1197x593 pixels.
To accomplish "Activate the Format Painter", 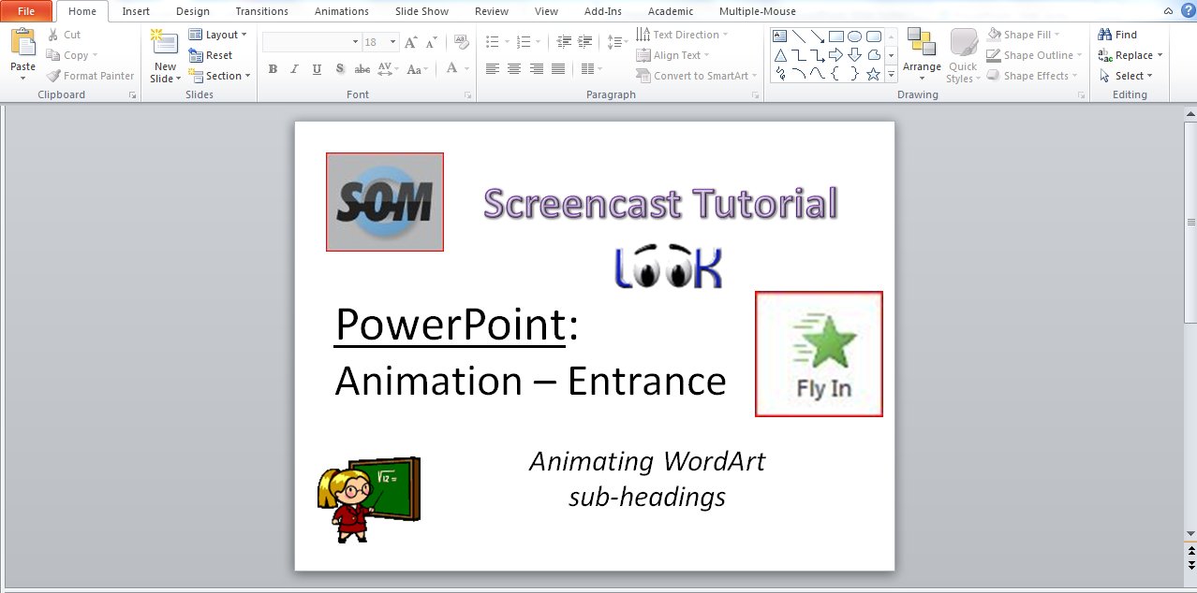I will (x=89, y=75).
